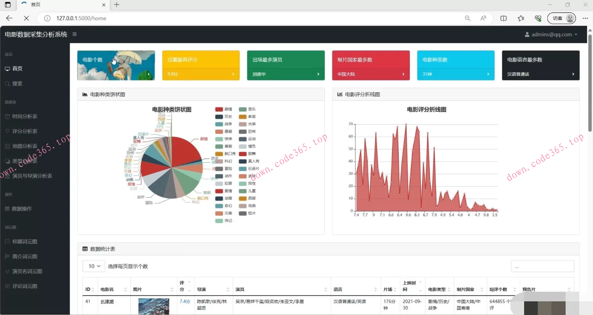Viewport: 593px width, 315px height.
Task: Open the rows-per-page dropdown showing 10
Action: 94,266
